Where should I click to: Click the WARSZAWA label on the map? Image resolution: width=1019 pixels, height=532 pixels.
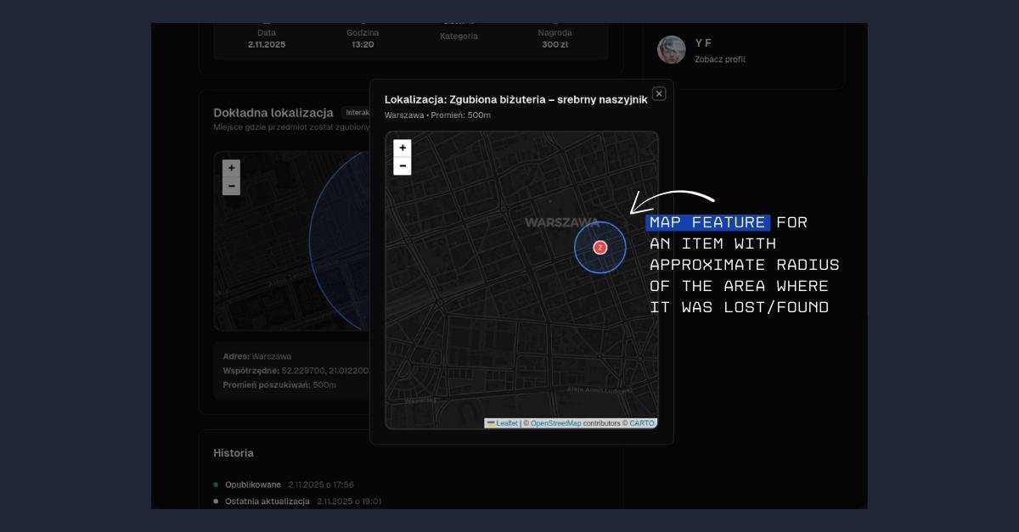[x=560, y=222]
